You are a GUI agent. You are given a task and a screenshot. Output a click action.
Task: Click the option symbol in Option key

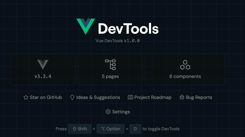pyautogui.click(x=103, y=129)
